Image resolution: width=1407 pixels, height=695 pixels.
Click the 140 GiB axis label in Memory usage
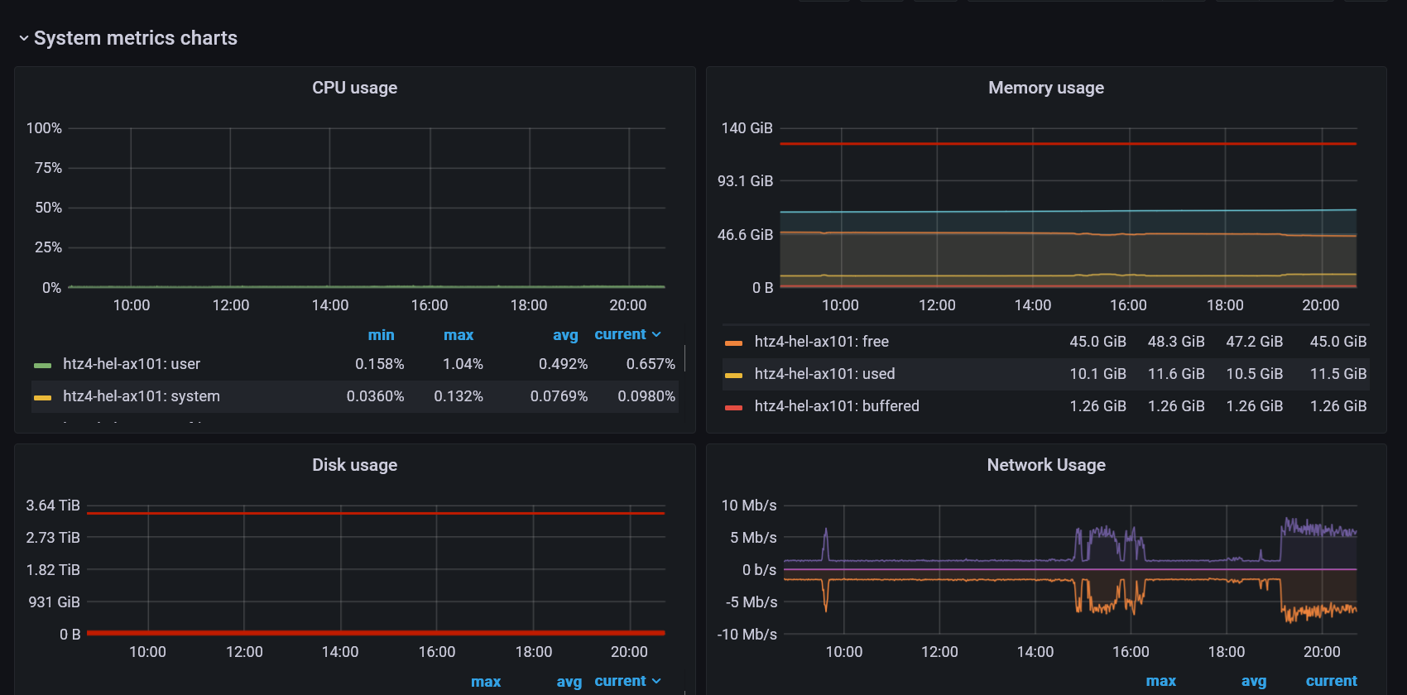[747, 128]
